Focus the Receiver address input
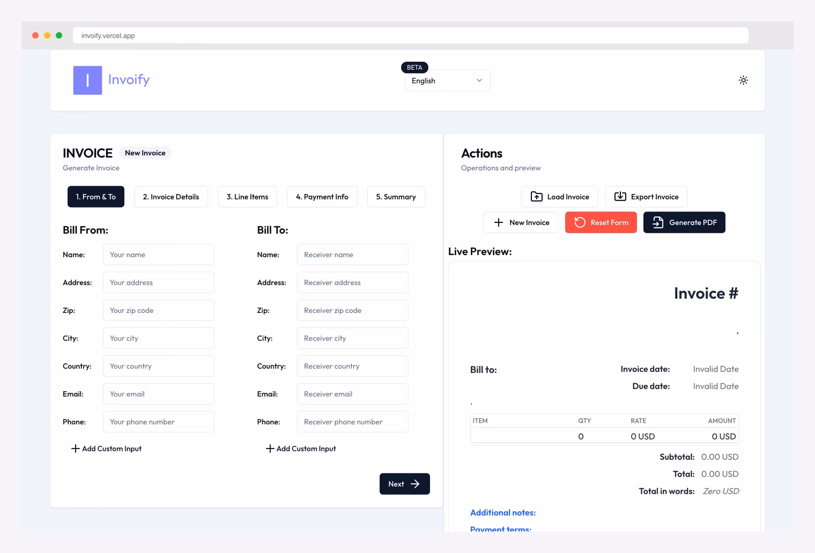Viewport: 815px width, 553px height. (x=353, y=282)
